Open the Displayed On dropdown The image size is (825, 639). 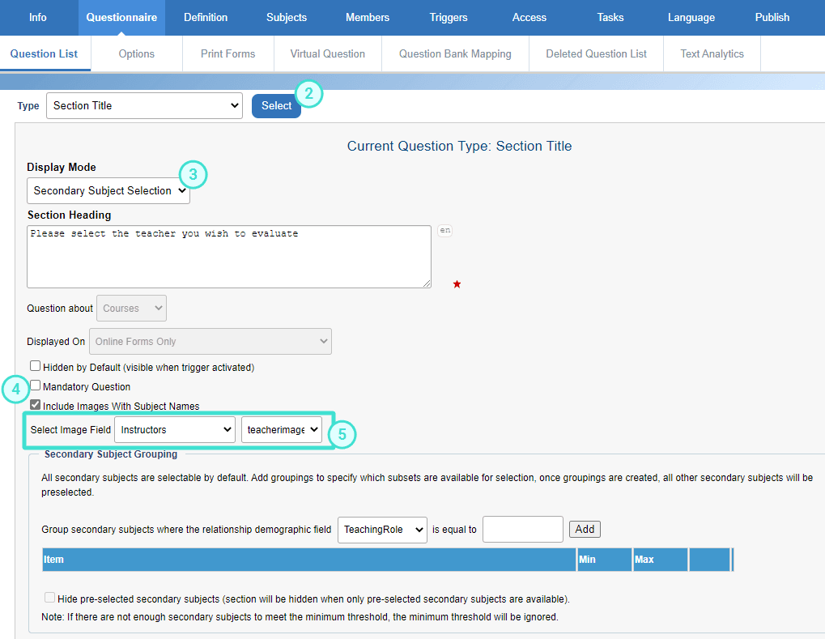[210, 341]
